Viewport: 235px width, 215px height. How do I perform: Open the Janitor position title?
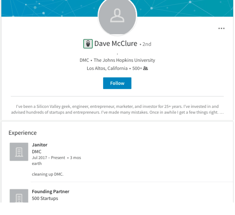pos(39,145)
